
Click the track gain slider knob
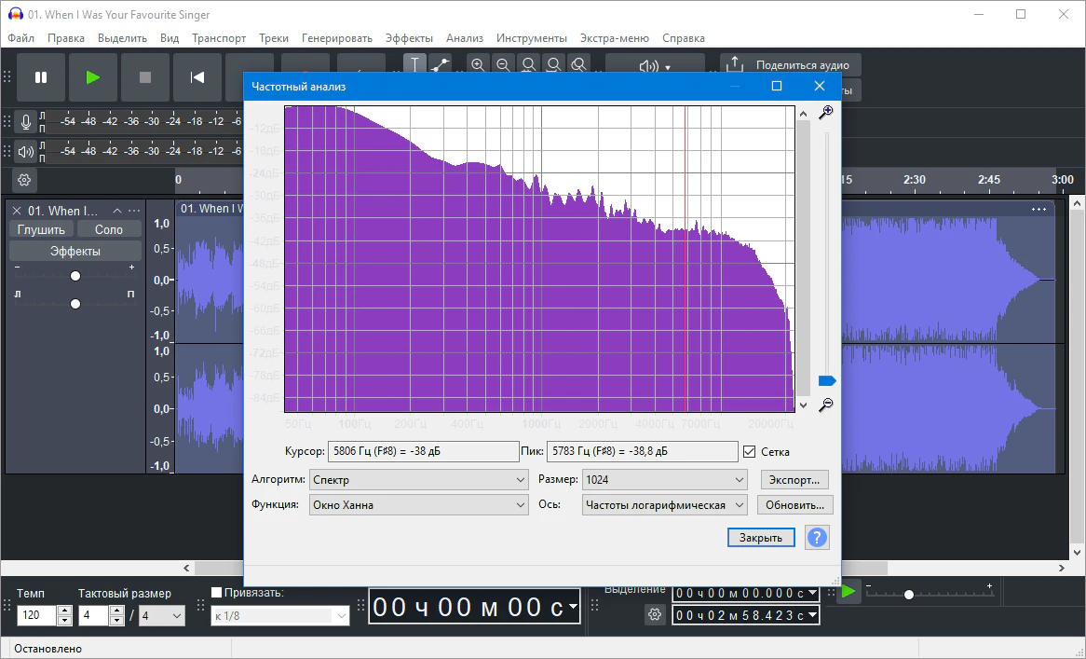(75, 276)
